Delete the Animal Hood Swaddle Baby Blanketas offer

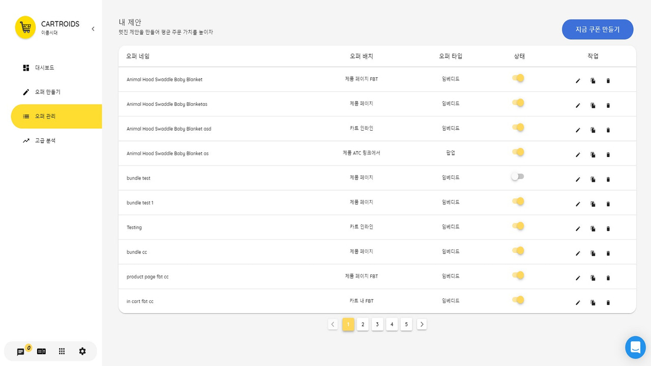(x=608, y=106)
